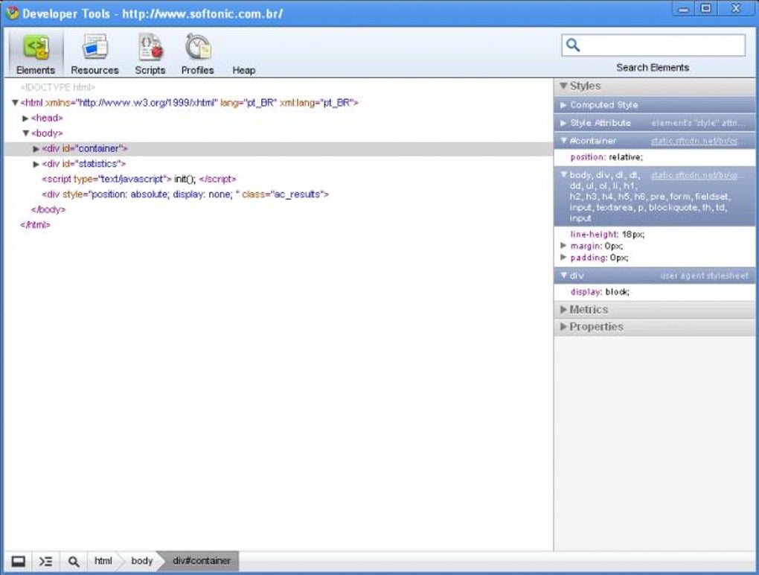Minimize the Developer Tools window
759x575 pixels.
pyautogui.click(x=684, y=9)
